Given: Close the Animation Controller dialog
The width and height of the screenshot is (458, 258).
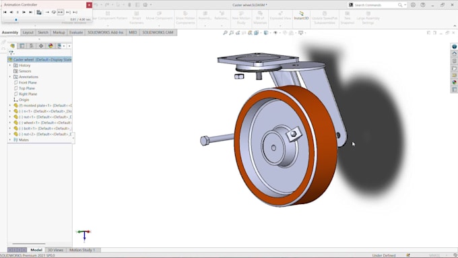Looking at the screenshot, I should 89,5.
